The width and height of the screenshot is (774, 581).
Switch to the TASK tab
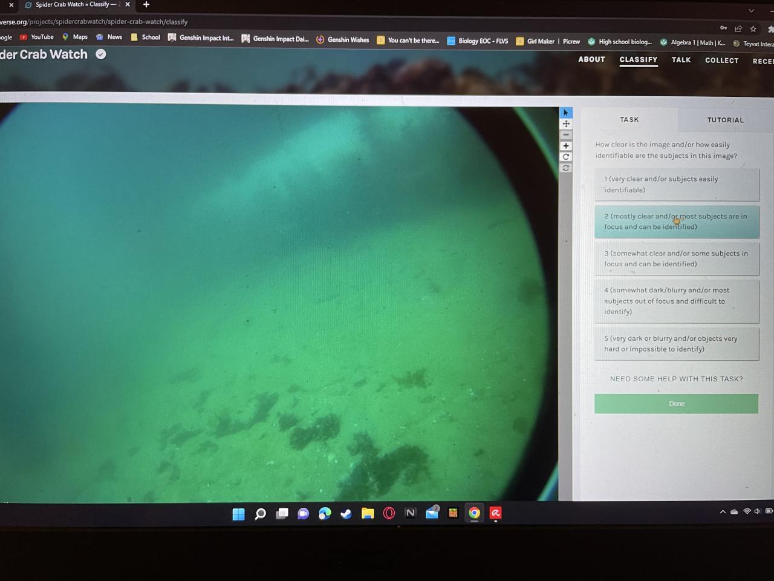[x=629, y=119]
